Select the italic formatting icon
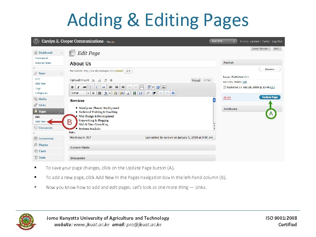The width and height of the screenshot is (316, 237). click(x=78, y=87)
